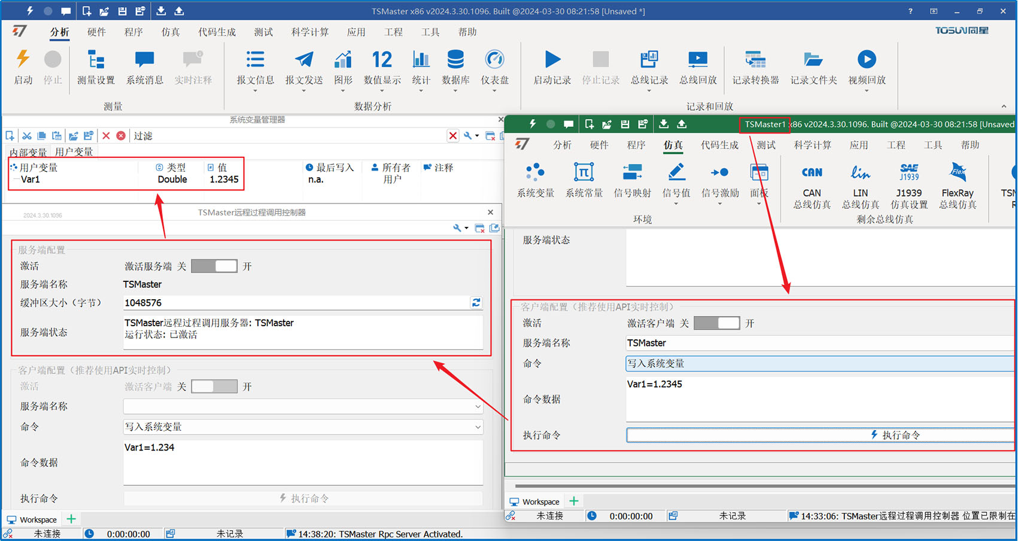Expand 信号值 dropdown in TSMaster1
1018x541 pixels.
(x=676, y=204)
